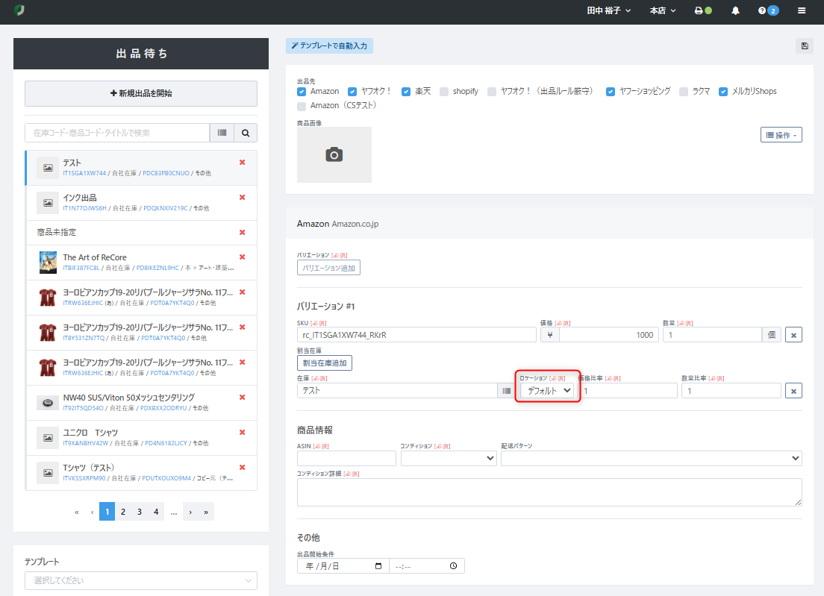The width and height of the screenshot is (824, 596).
Task: Click 割当在庫追加 button
Action: 324,363
